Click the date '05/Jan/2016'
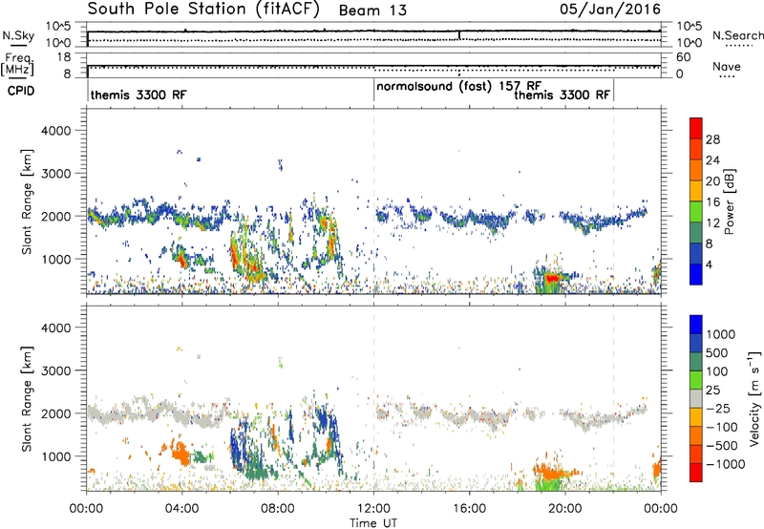This screenshot has height=529, width=764. 610,9
